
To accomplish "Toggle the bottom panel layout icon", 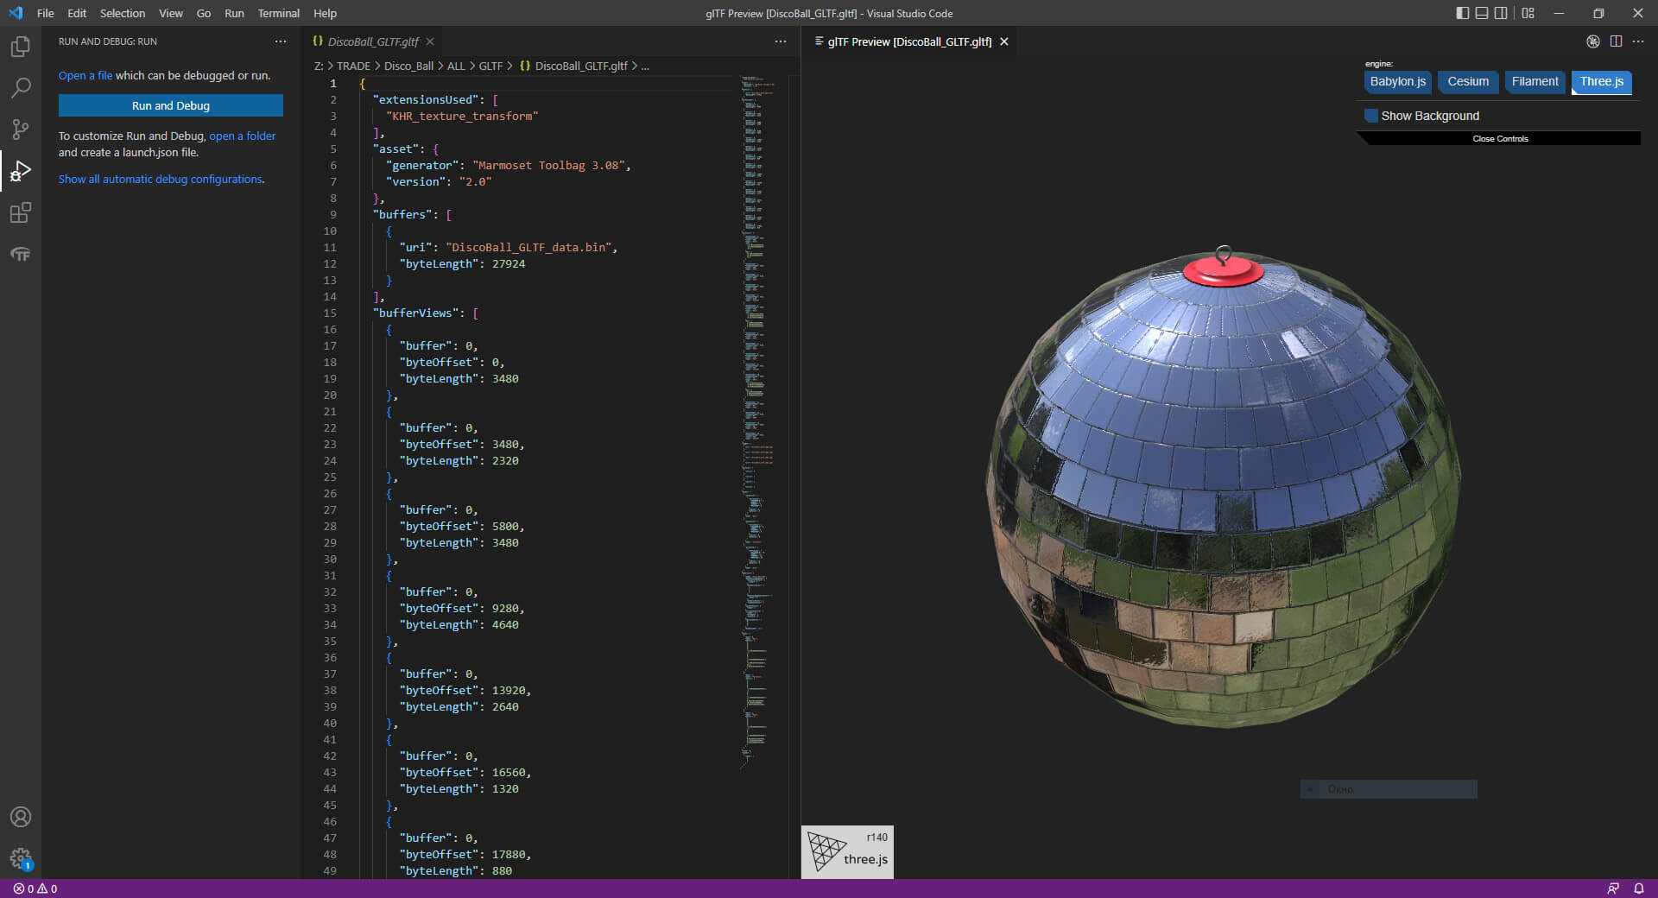I will (x=1482, y=13).
